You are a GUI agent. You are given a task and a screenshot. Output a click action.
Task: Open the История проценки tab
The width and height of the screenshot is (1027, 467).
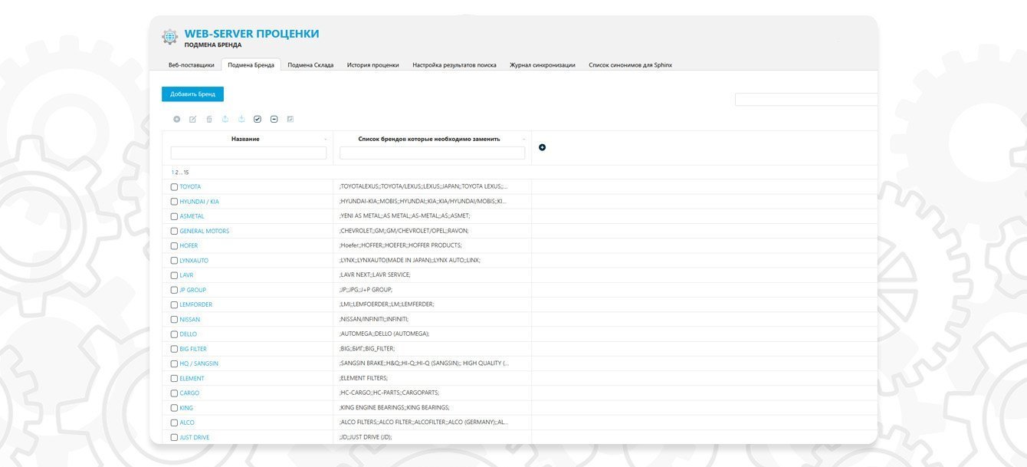point(372,65)
